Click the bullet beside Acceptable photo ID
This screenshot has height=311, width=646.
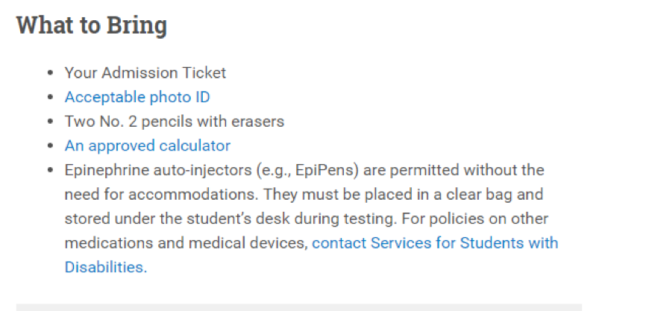[50, 97]
